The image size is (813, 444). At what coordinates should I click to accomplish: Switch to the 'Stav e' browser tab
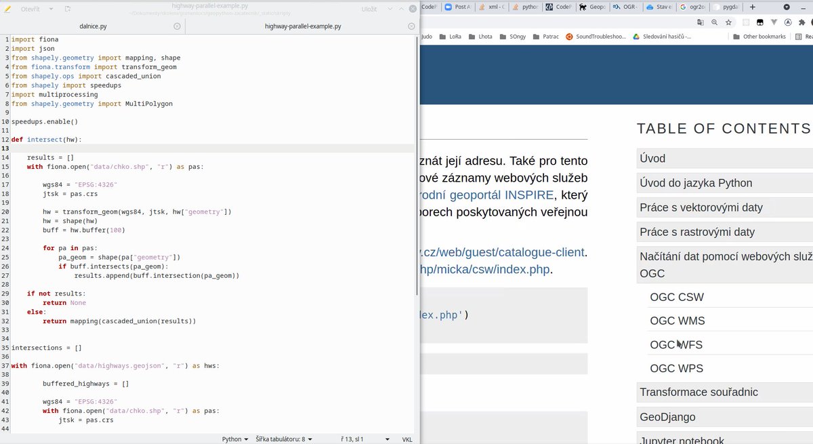coord(659,7)
